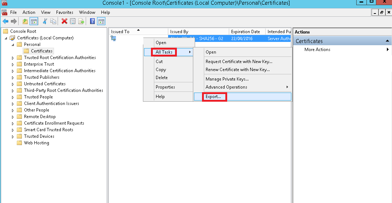Click the Up One Level folder icon

click(25, 21)
